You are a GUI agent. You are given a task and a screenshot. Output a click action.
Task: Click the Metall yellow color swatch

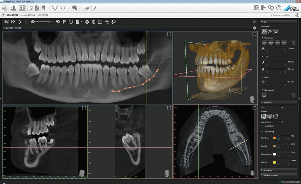[x=275, y=163]
